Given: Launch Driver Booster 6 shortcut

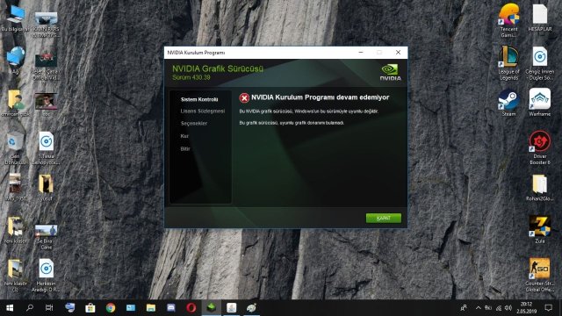Looking at the screenshot, I should 540,147.
